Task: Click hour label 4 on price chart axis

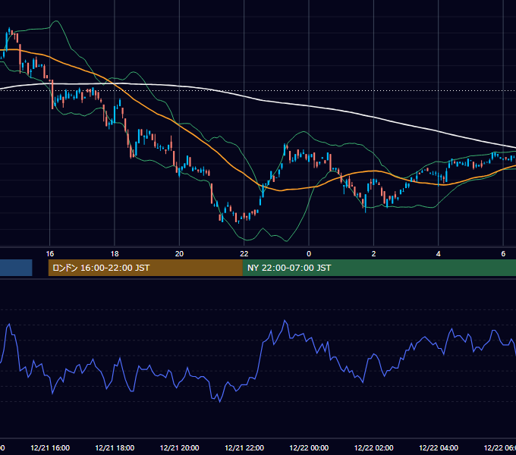Action: 439,254
